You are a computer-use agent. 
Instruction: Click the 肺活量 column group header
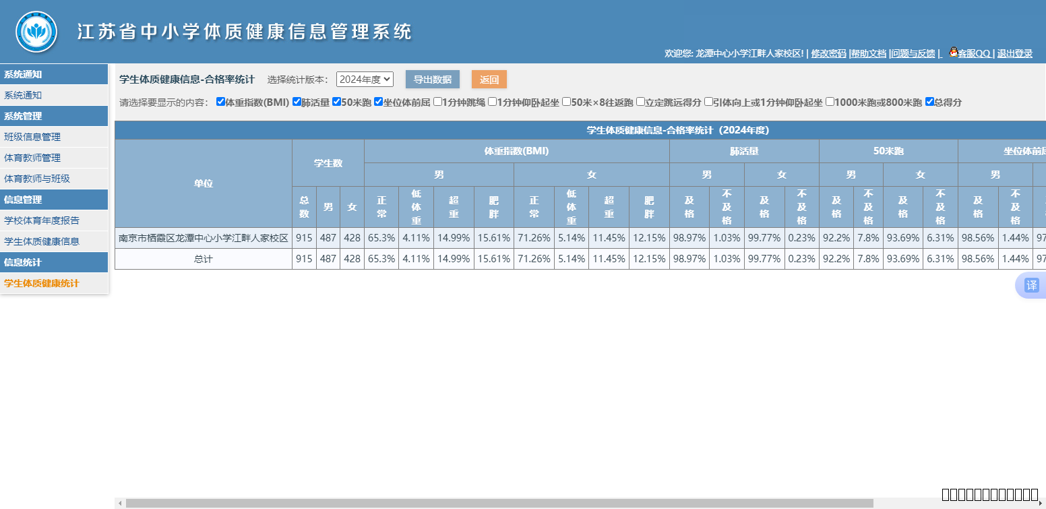[x=744, y=151]
